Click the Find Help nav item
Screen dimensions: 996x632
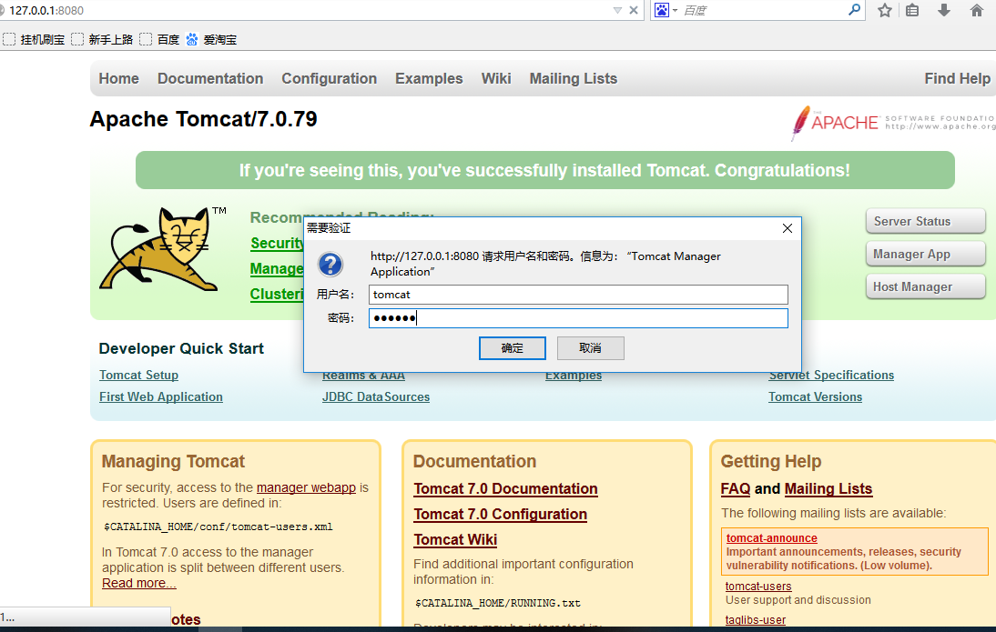pos(957,79)
